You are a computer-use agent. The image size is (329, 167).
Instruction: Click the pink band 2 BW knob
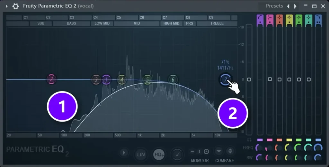tap(269, 157)
